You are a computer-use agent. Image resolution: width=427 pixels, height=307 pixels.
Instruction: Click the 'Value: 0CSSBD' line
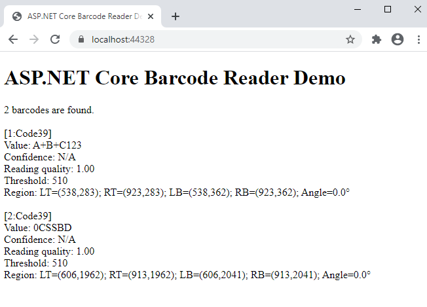point(38,228)
